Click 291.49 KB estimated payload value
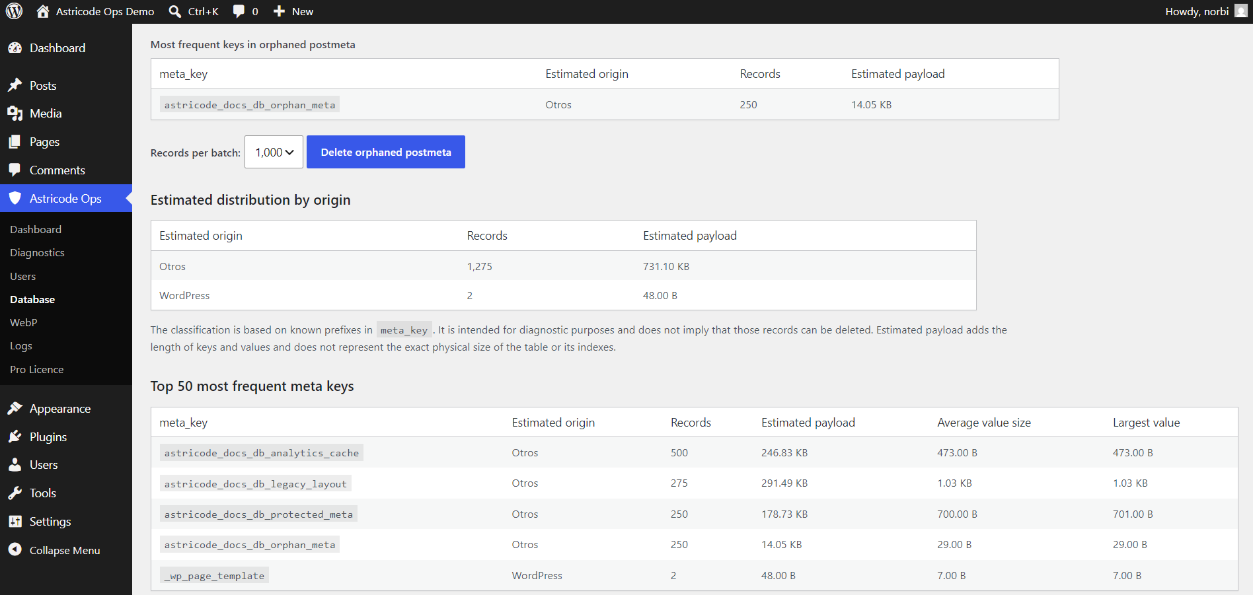The image size is (1253, 595). click(x=784, y=483)
